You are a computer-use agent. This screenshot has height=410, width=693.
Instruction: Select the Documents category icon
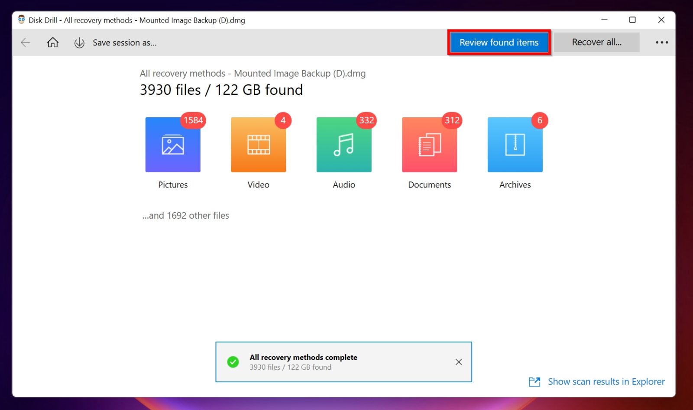point(429,144)
